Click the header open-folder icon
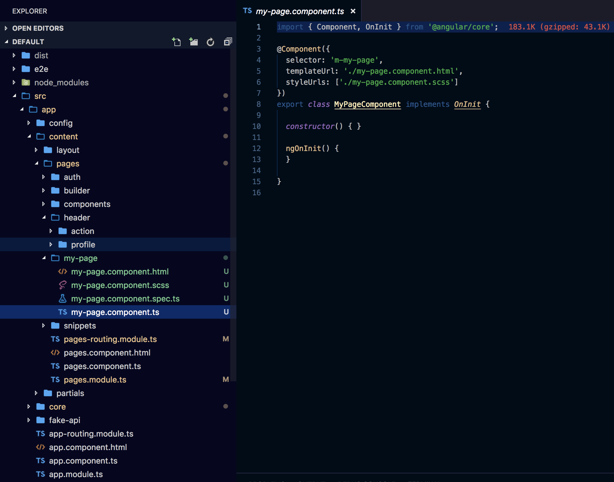This screenshot has width=614, height=482. pyautogui.click(x=55, y=217)
